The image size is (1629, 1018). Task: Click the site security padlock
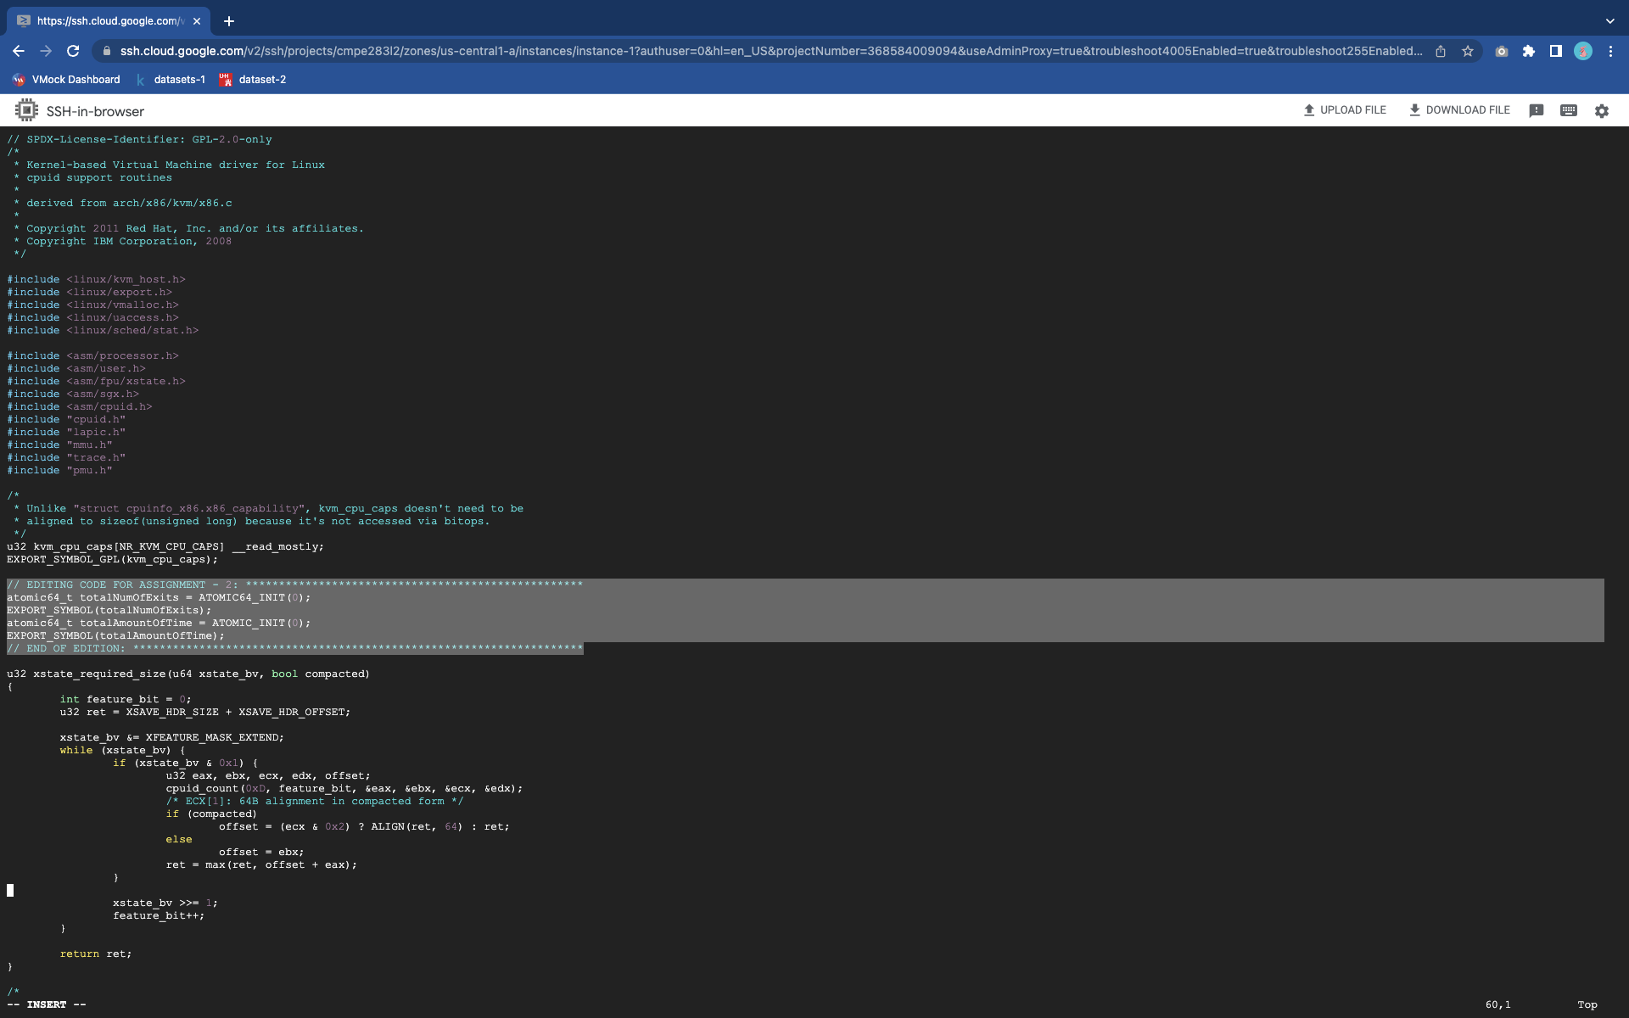click(106, 51)
